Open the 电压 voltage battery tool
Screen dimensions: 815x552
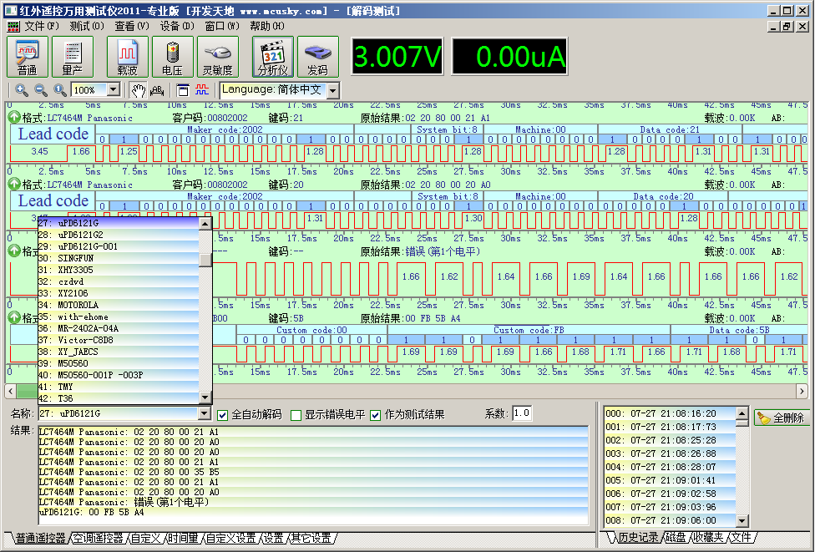pyautogui.click(x=173, y=57)
